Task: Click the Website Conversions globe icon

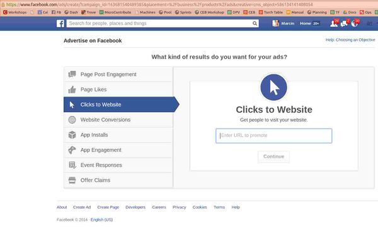Action: point(72,120)
